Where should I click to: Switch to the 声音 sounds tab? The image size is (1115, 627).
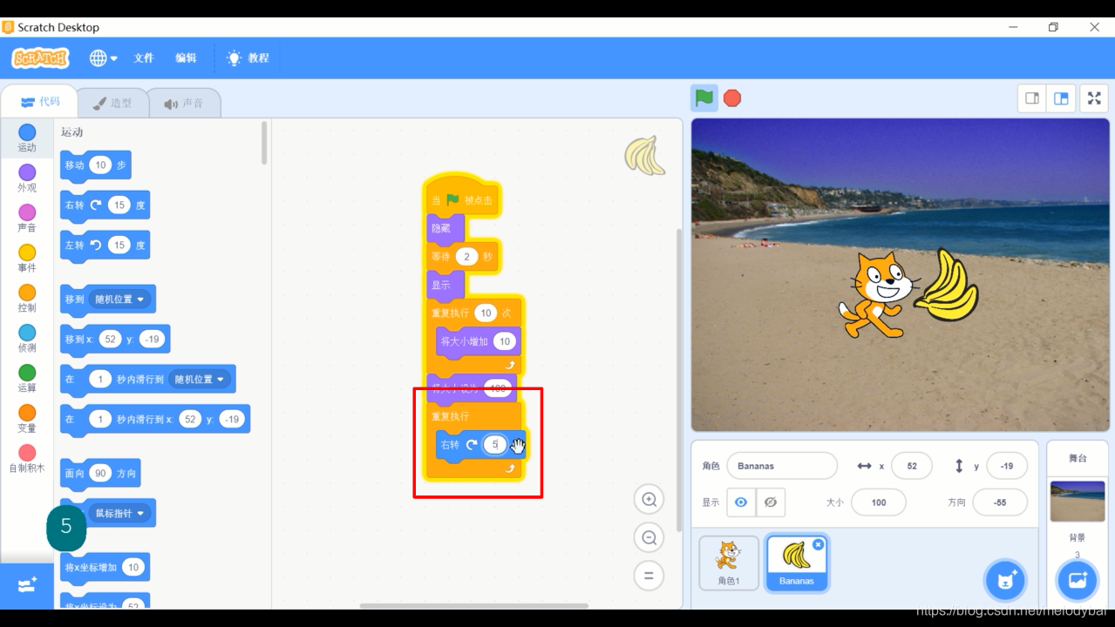pyautogui.click(x=183, y=104)
